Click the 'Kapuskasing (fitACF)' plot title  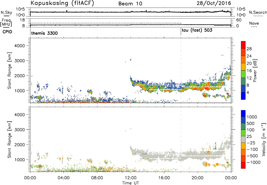point(62,3)
